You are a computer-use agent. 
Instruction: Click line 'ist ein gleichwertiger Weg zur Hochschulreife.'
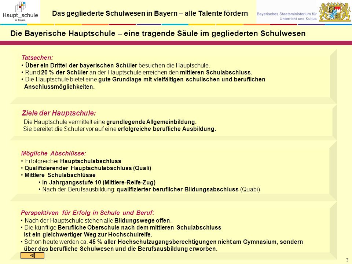88,235
